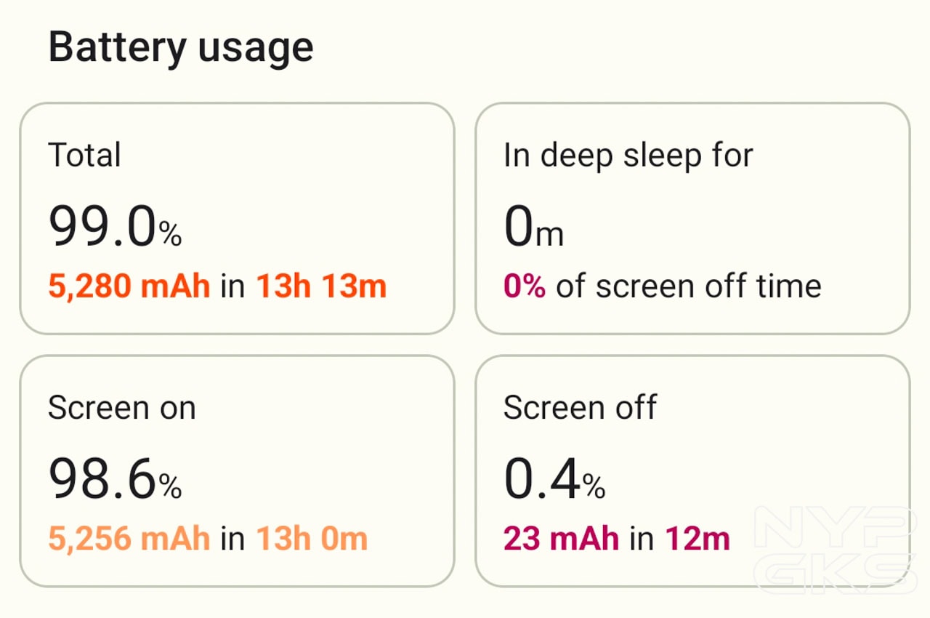The image size is (930, 618).
Task: Select the 0.4% screen off value
Action: [x=554, y=479]
